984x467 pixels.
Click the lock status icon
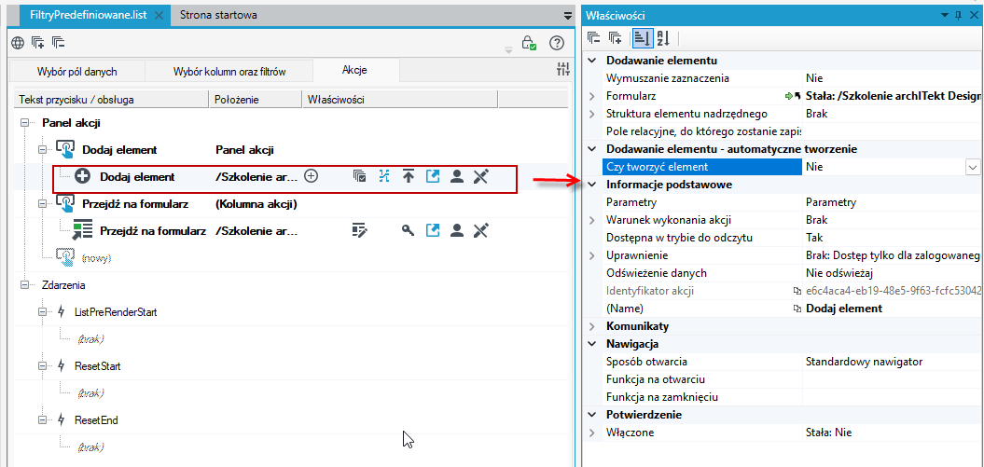pyautogui.click(x=529, y=43)
